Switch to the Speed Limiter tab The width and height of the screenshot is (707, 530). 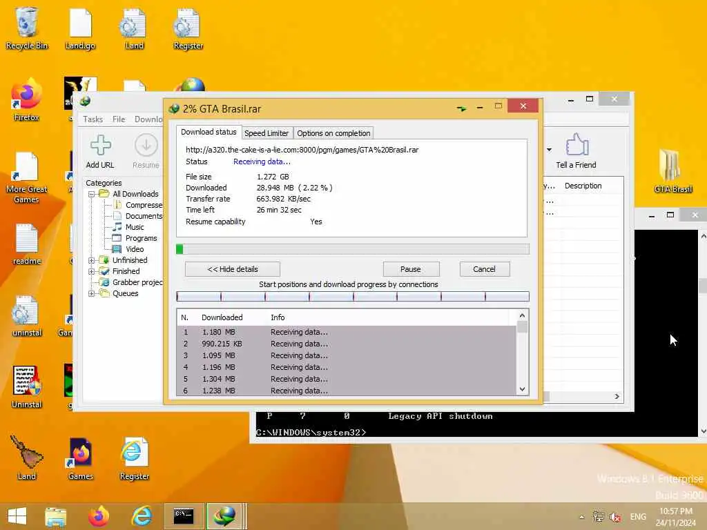click(267, 133)
